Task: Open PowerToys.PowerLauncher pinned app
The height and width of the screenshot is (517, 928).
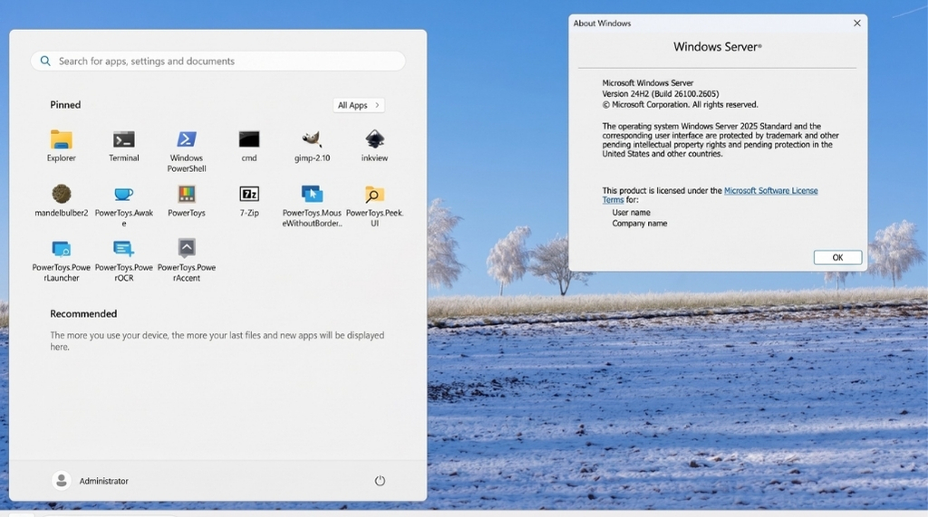Action: coord(62,248)
